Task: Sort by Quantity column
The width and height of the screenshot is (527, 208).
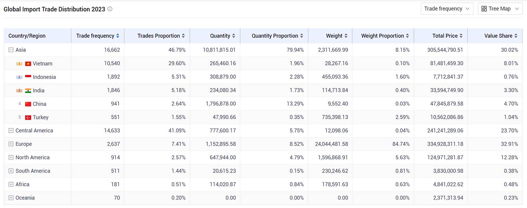Action: [234, 36]
